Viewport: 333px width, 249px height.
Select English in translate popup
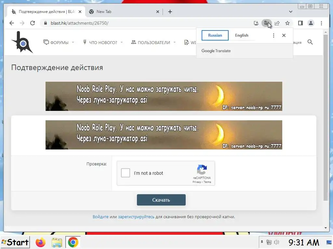pyautogui.click(x=242, y=35)
